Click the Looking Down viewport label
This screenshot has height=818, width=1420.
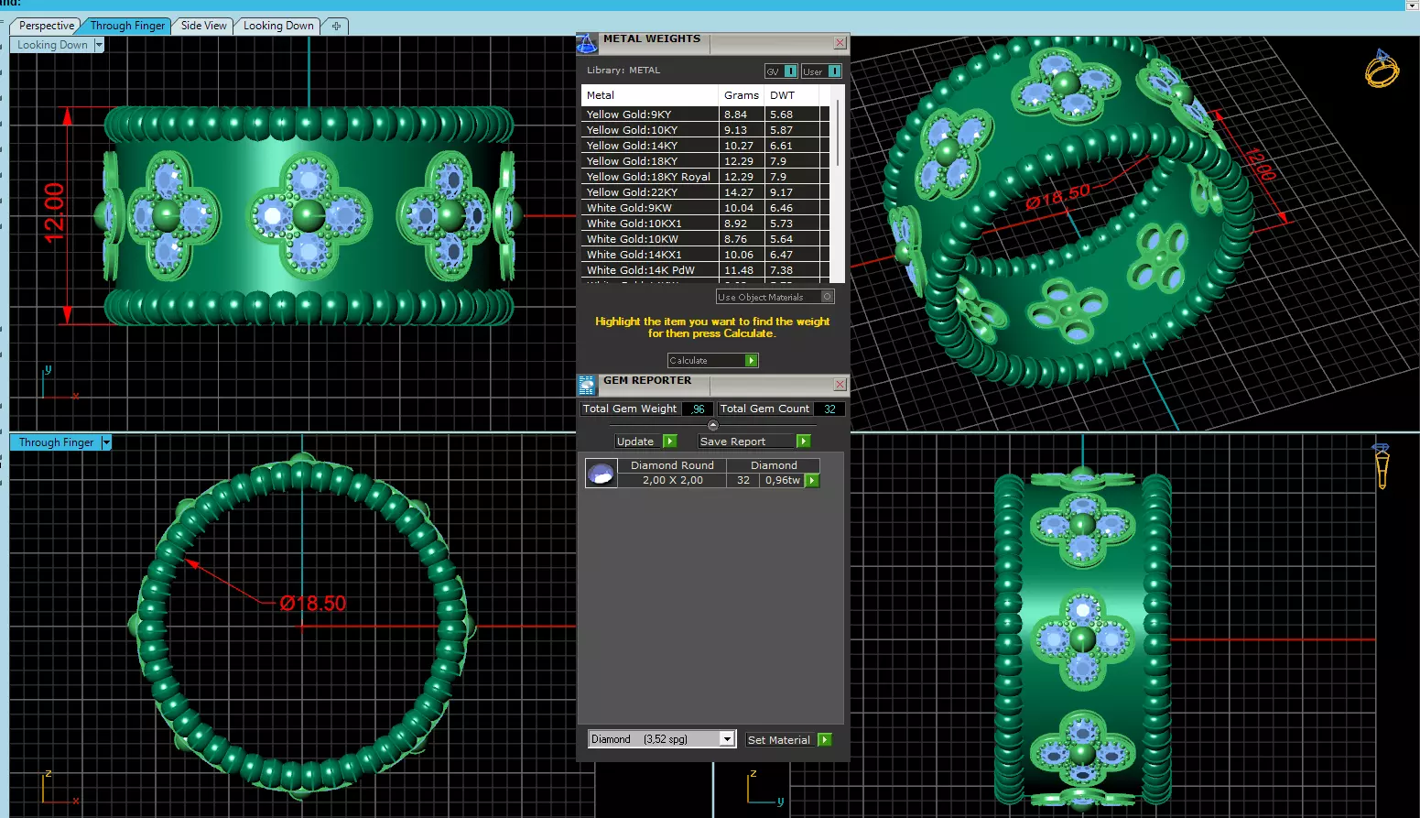click(52, 45)
